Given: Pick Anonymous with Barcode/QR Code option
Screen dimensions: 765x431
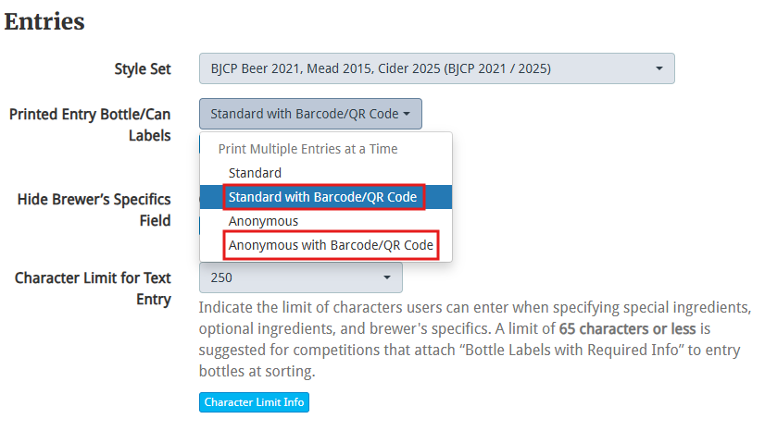Looking at the screenshot, I should coord(331,245).
